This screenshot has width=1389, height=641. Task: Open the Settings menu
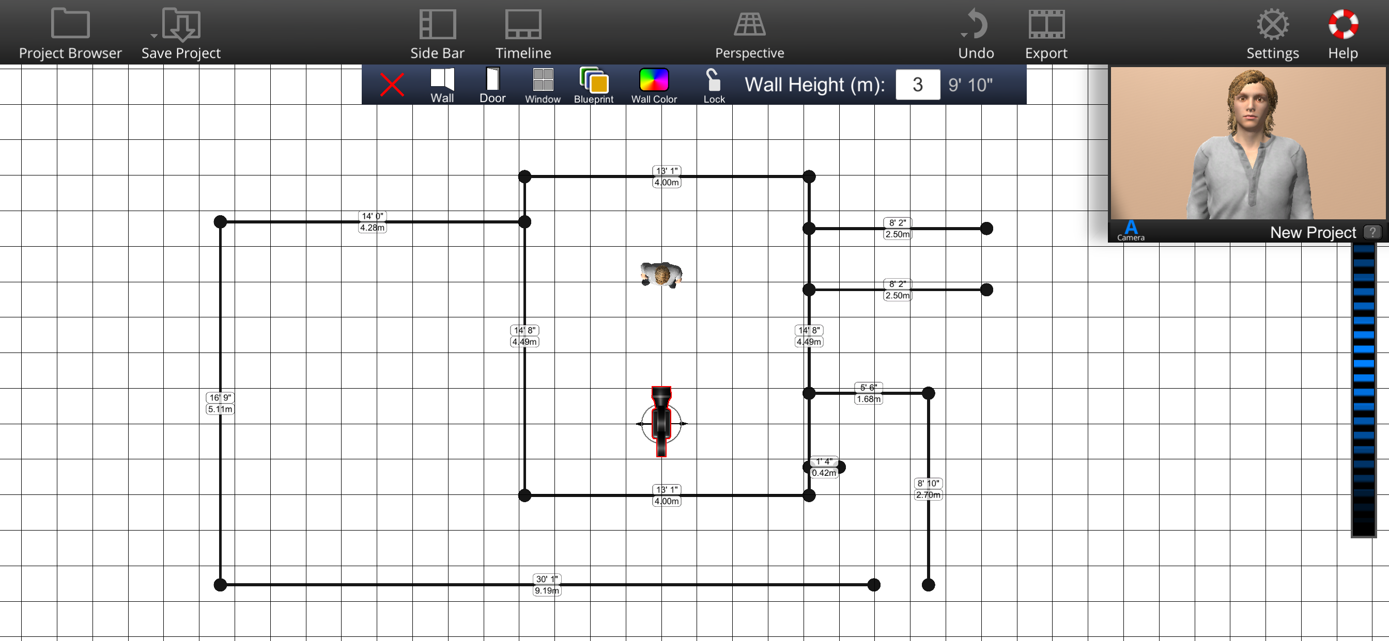1272,24
